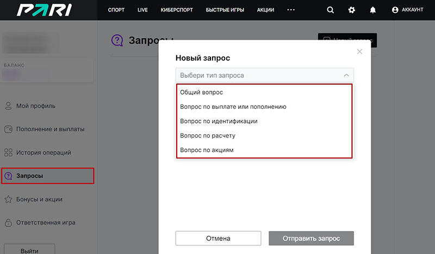The image size is (435, 254).
Task: Open notifications bell icon
Action: 373,10
